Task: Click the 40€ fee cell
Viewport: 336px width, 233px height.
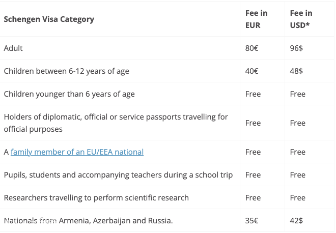Action: (252, 71)
